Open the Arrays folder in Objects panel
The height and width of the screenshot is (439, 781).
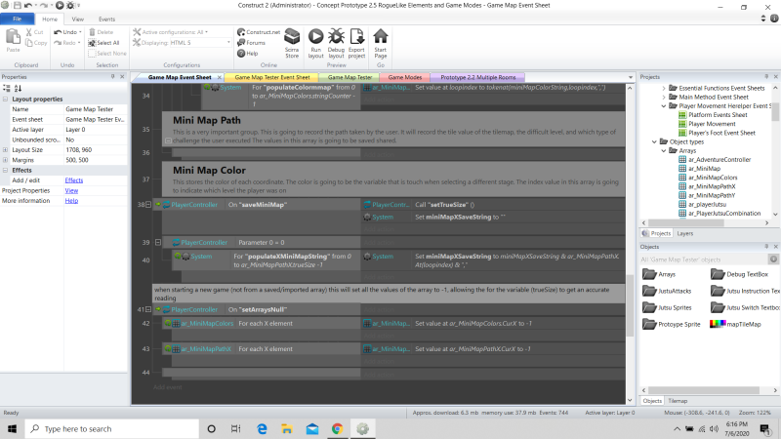pyautogui.click(x=649, y=274)
